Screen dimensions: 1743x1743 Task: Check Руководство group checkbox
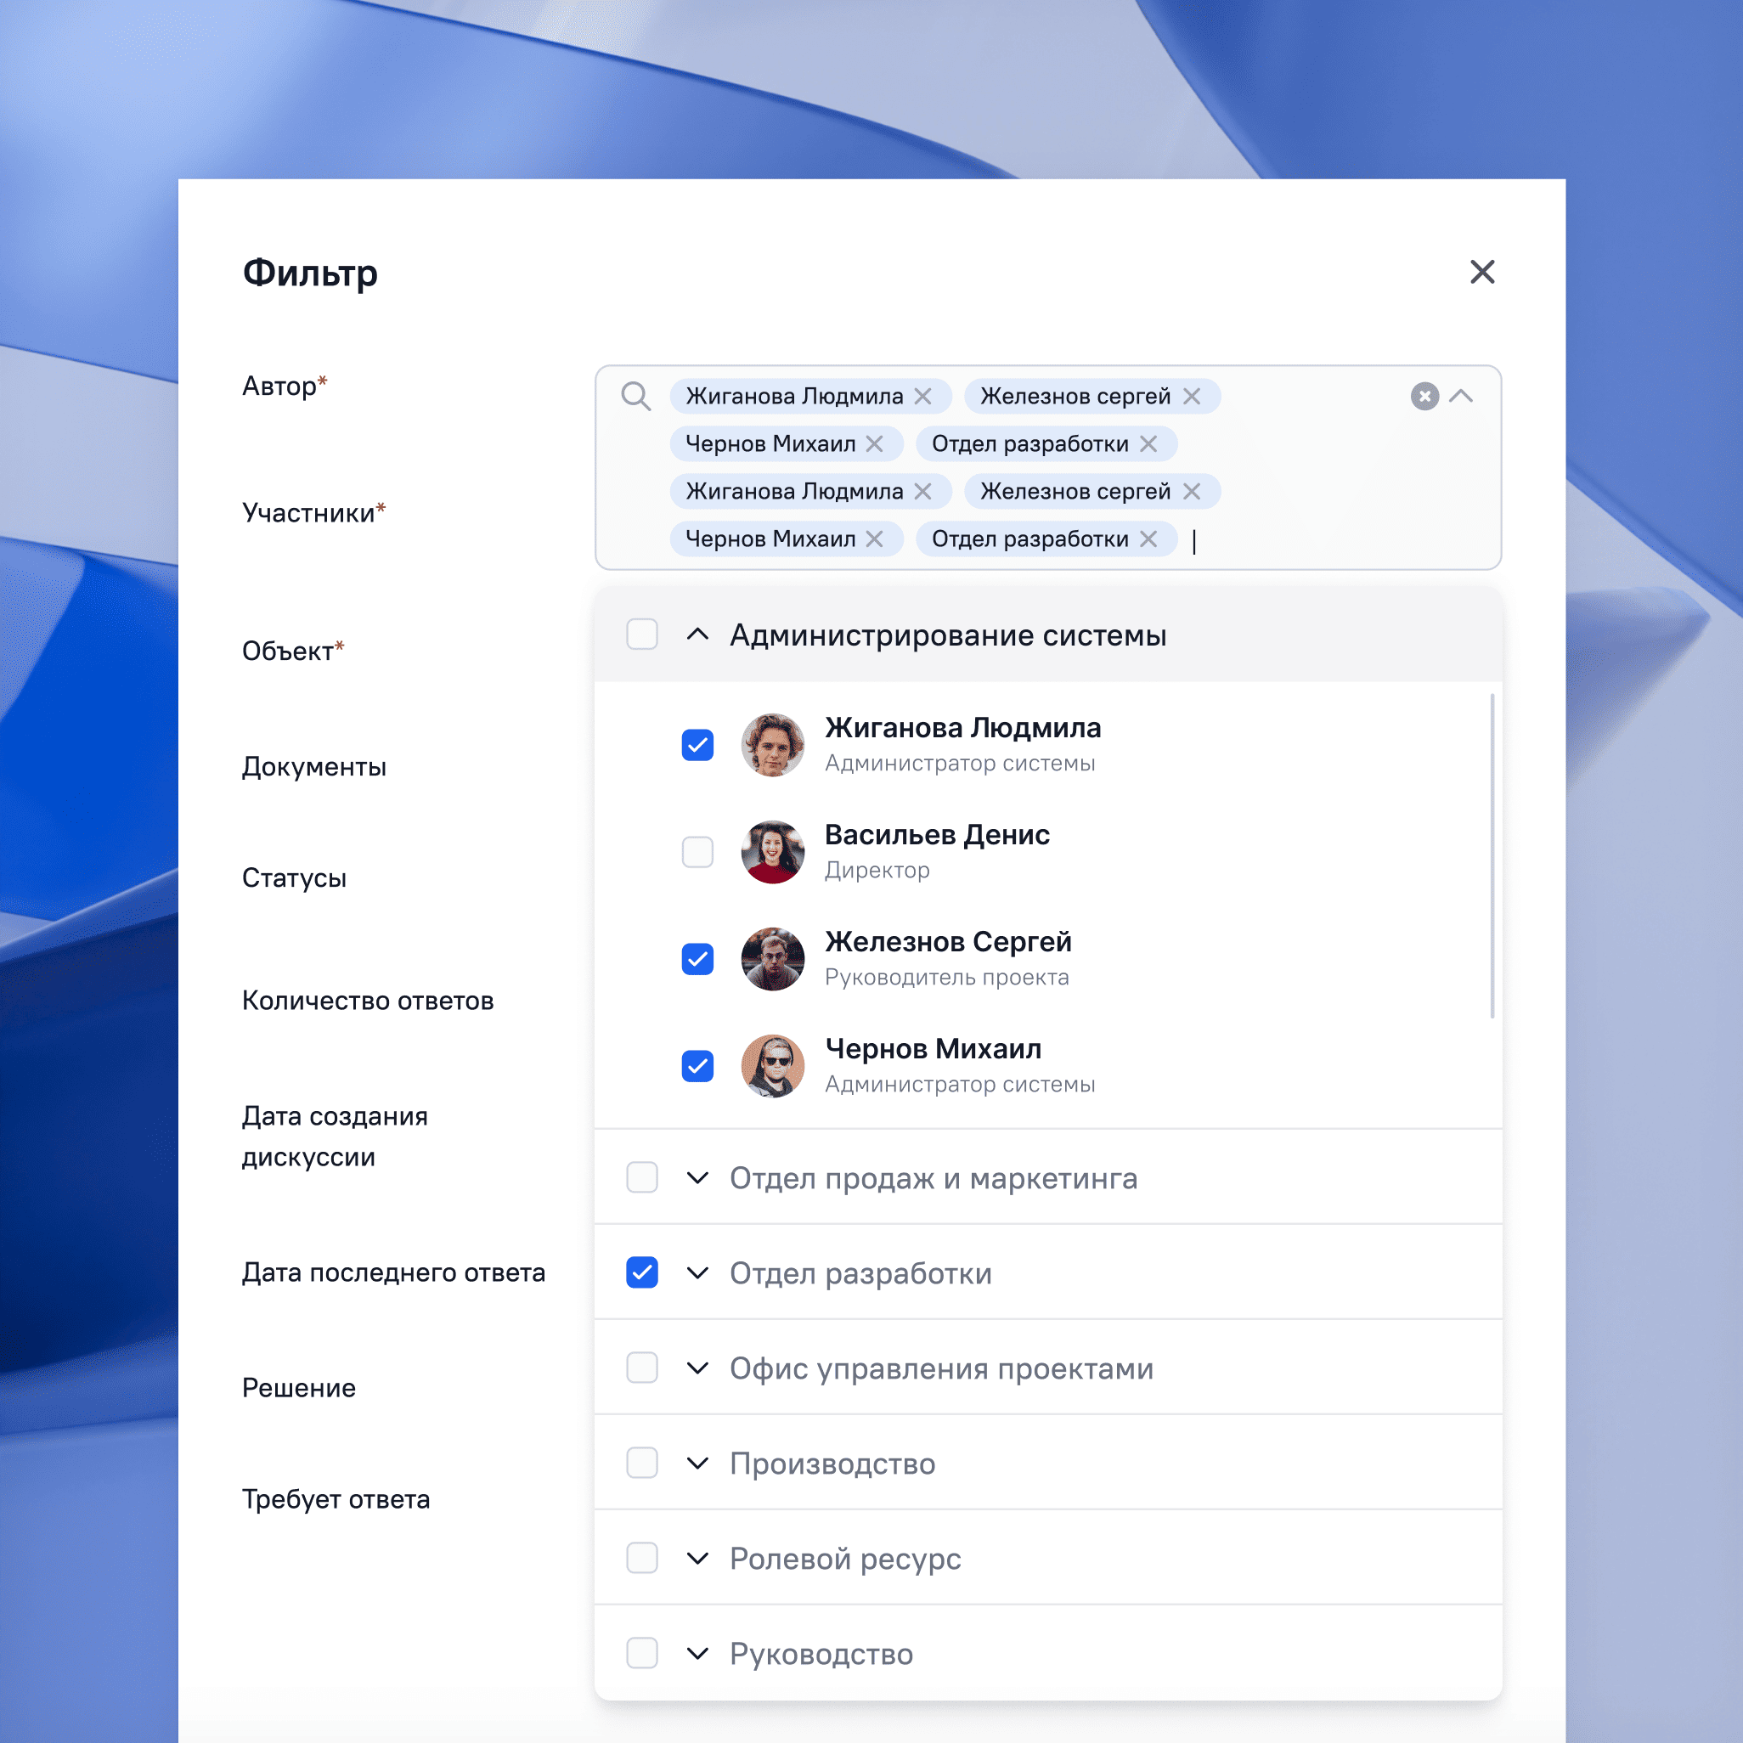click(x=641, y=1653)
